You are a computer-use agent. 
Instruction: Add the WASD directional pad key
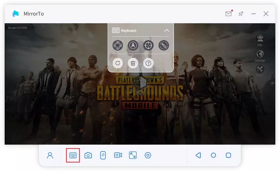point(118,45)
